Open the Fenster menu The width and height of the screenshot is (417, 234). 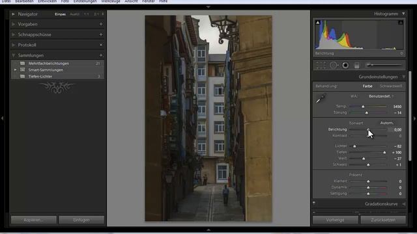click(149, 1)
